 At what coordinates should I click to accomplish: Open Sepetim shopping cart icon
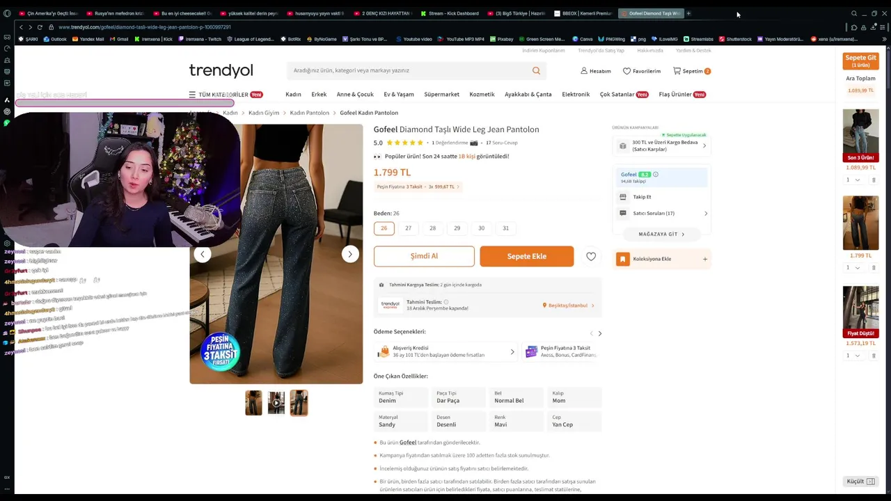click(677, 71)
